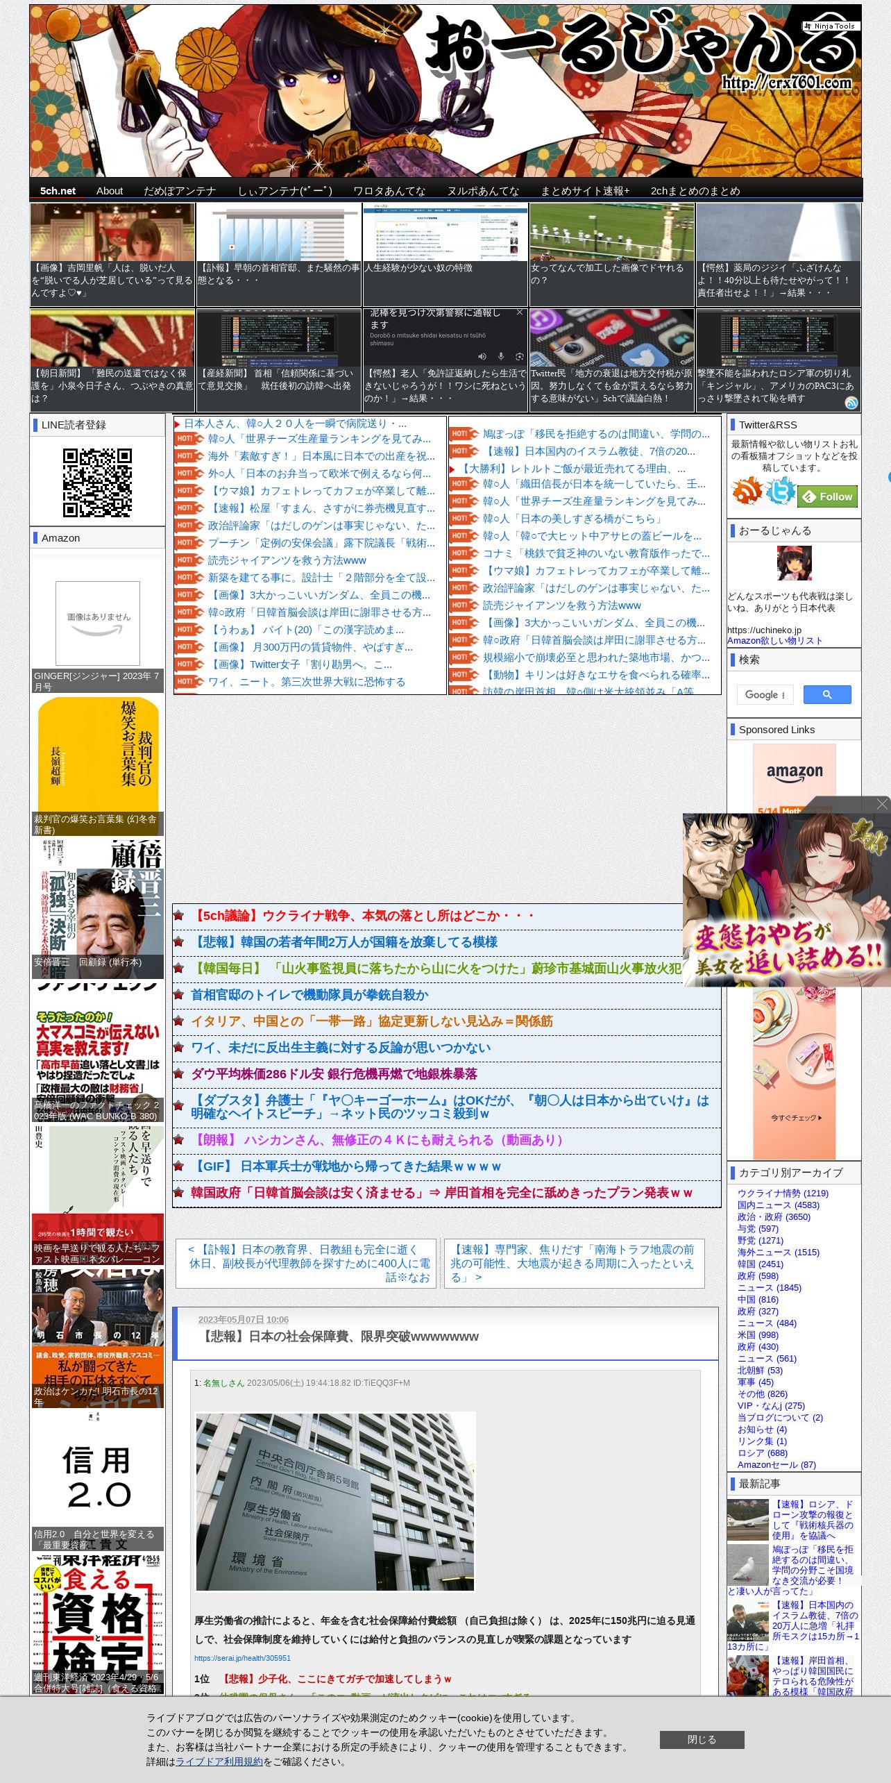Viewport: 891px width, 1783px height.
Task: Open thumbnail 【愕然】薬局のジジイ article
Action: pos(779,255)
